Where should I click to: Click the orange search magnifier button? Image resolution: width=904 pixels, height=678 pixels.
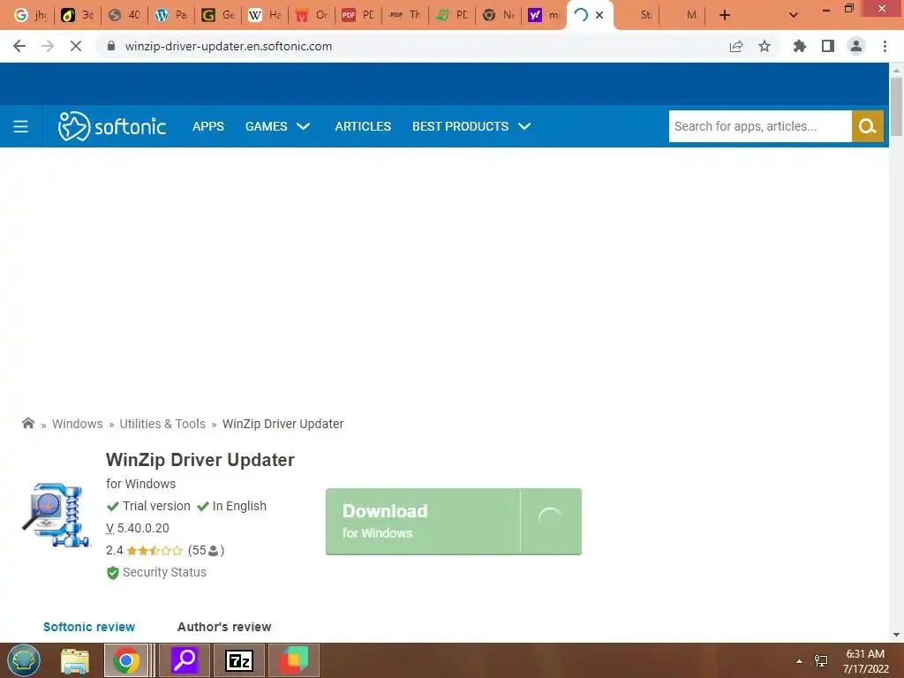pyautogui.click(x=867, y=126)
